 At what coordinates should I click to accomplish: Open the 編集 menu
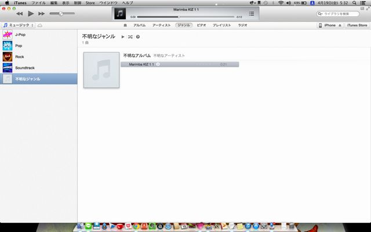click(54, 3)
